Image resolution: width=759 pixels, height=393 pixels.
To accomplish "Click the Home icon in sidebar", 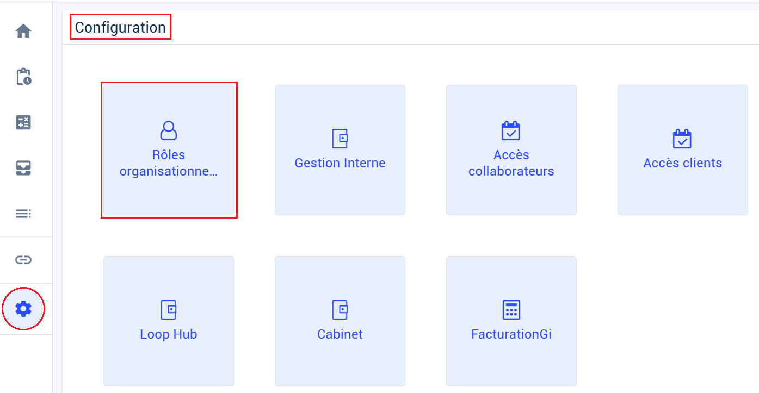I will pyautogui.click(x=23, y=32).
